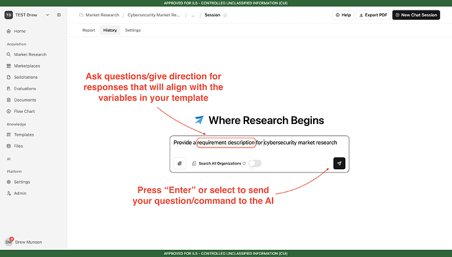Click the Session breadcrumb label
Viewport: 452px width, 257px height.
tap(212, 15)
